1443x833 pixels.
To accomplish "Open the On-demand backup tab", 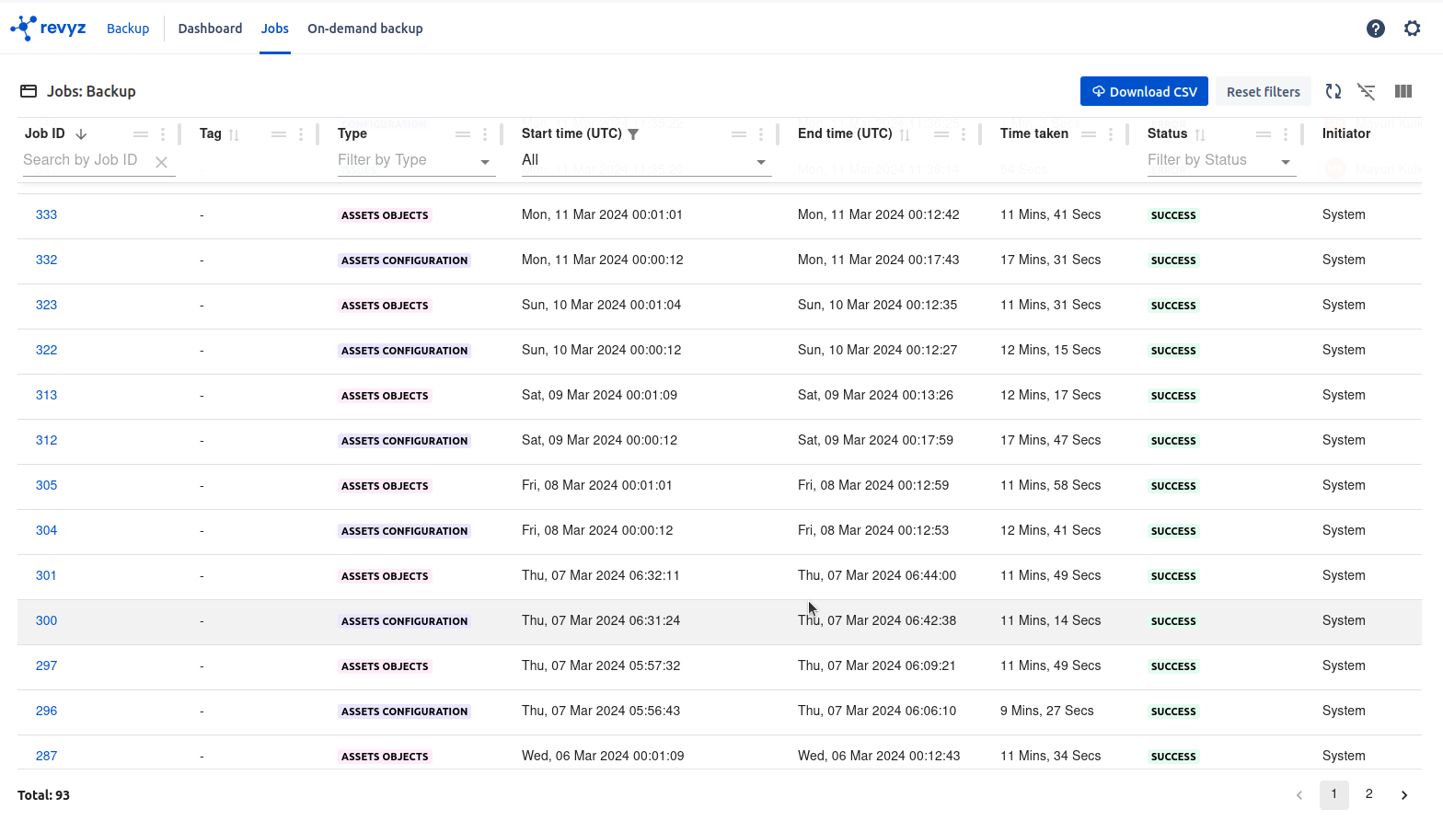I will point(364,29).
